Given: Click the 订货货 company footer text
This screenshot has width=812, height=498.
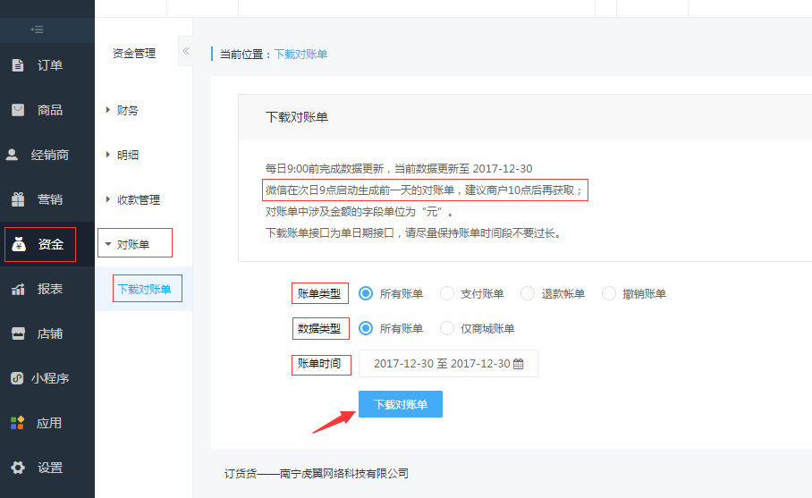Looking at the screenshot, I should point(317,473).
